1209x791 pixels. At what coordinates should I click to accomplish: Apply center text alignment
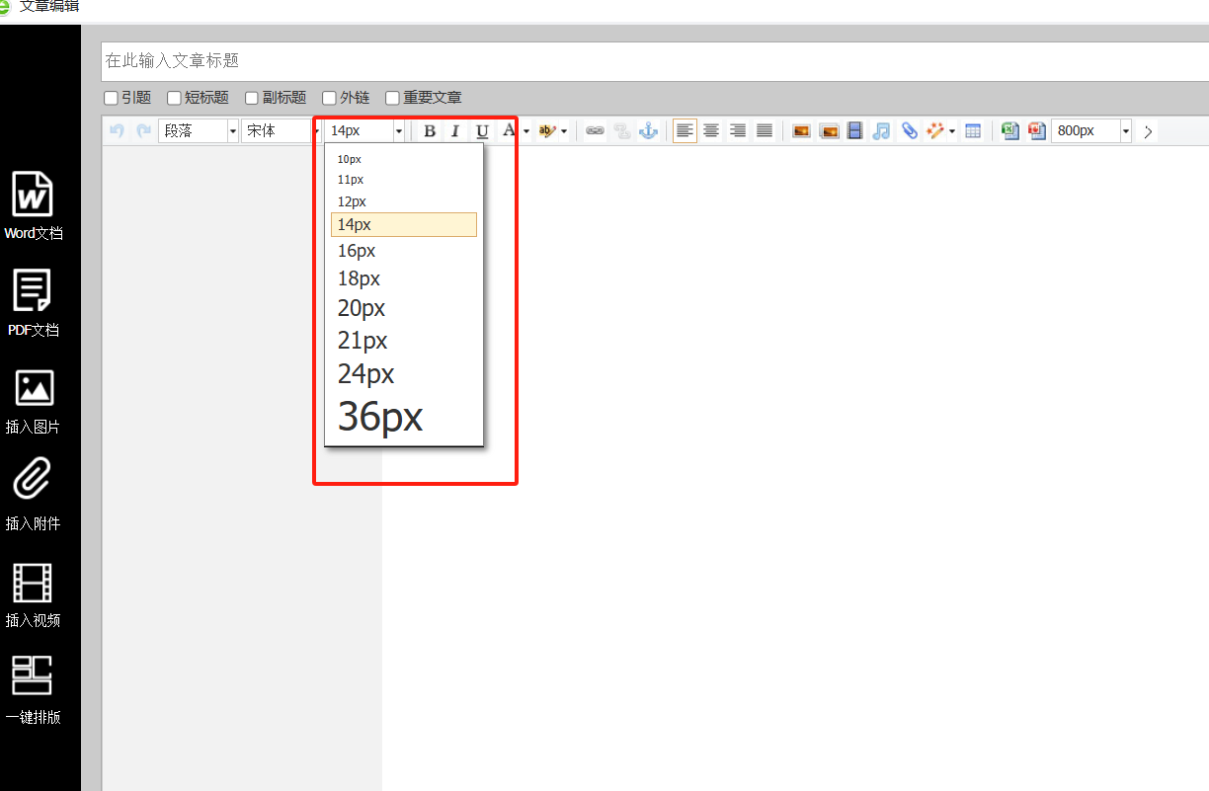point(711,131)
